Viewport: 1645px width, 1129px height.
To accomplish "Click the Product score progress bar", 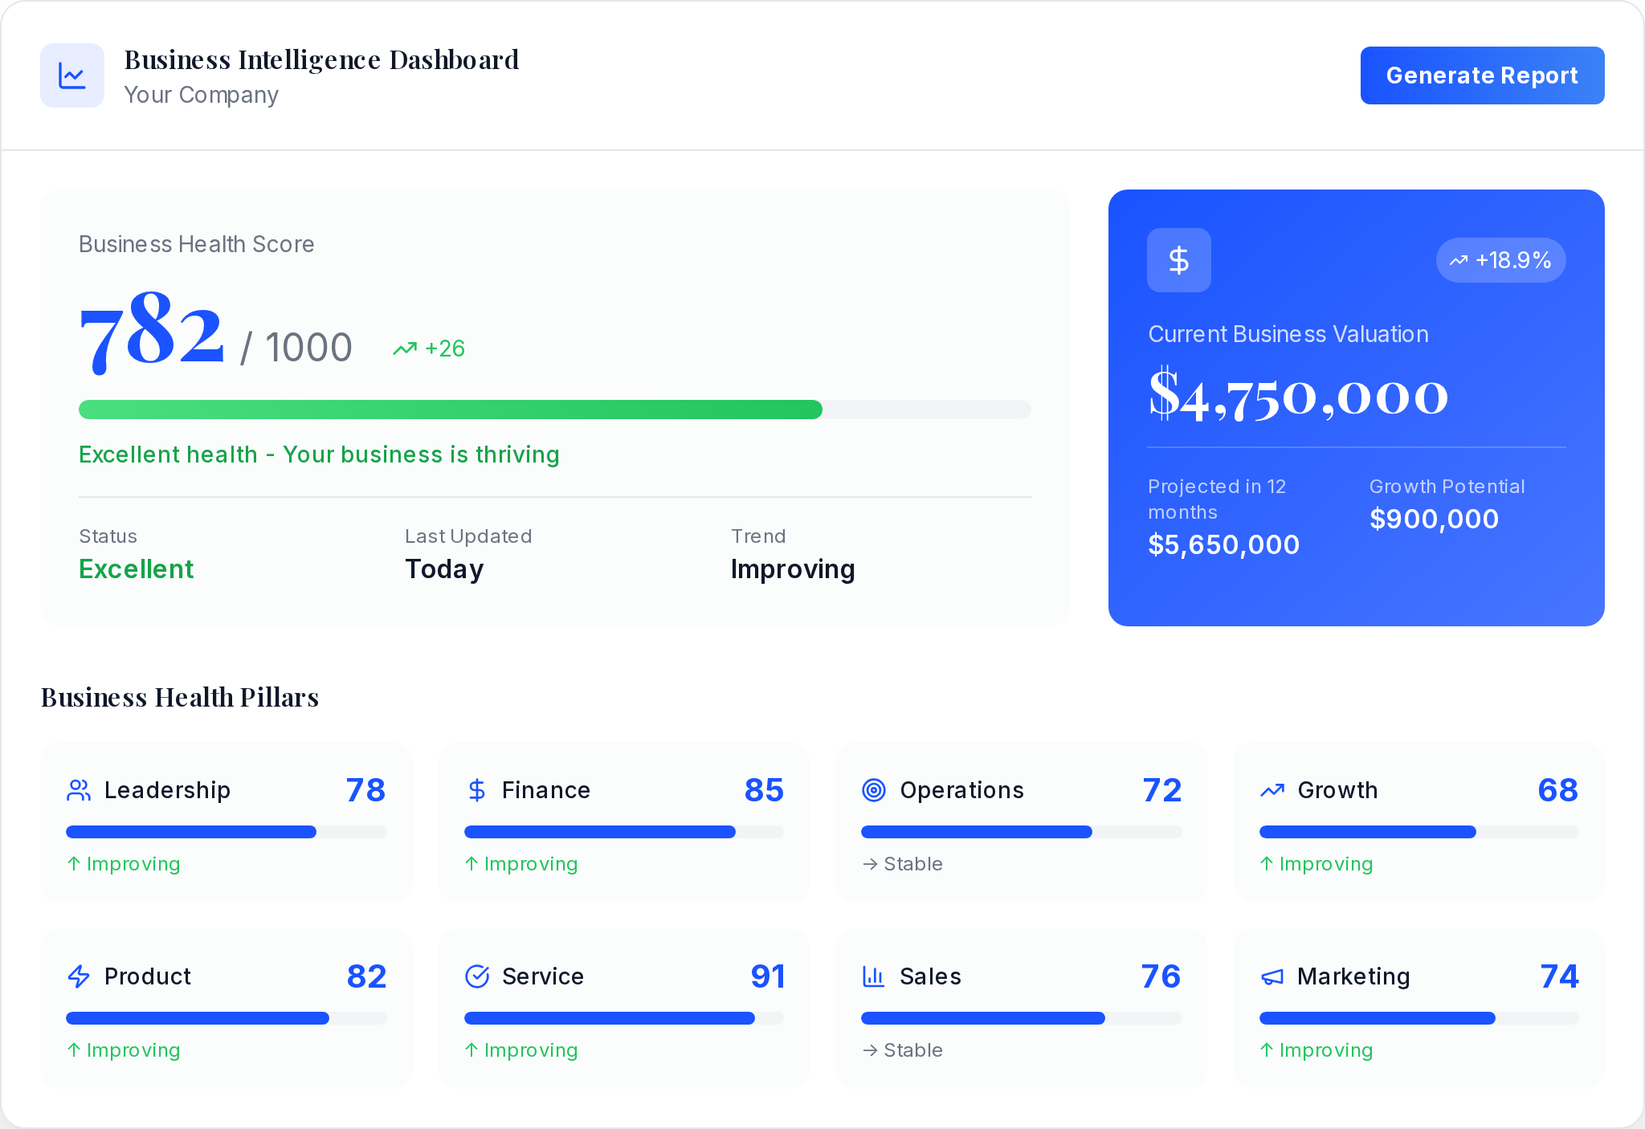I will [227, 1018].
